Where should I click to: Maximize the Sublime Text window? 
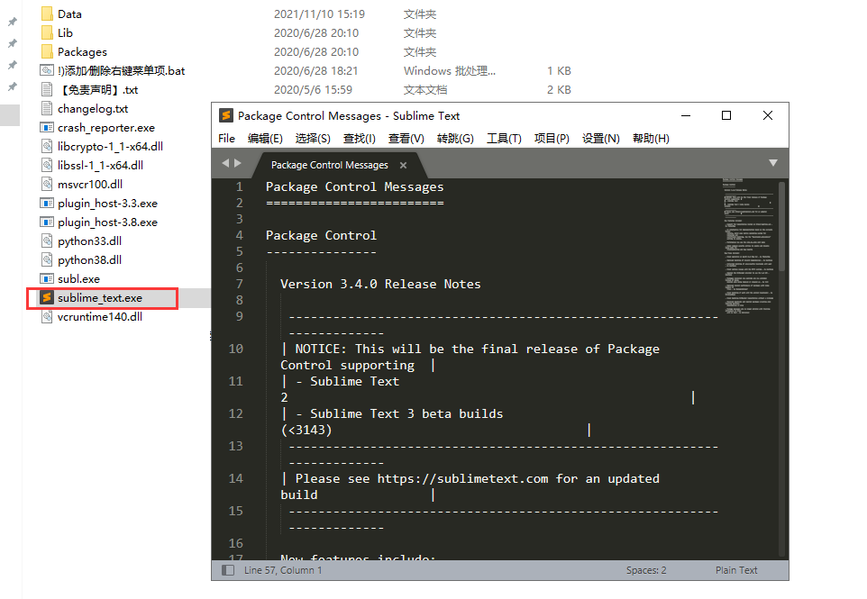click(726, 115)
